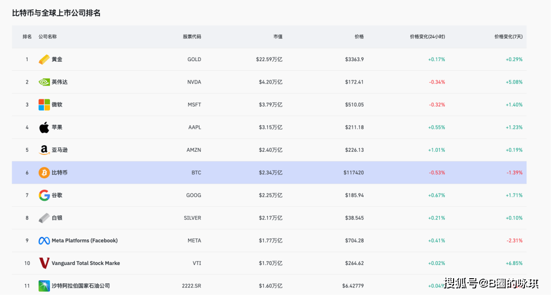
Task: Click the Vanguard logo icon
Action: [x=44, y=263]
